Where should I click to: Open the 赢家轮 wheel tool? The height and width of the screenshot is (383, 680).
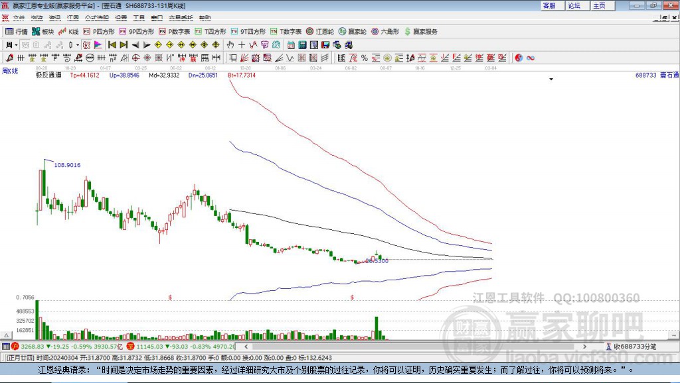tap(353, 32)
